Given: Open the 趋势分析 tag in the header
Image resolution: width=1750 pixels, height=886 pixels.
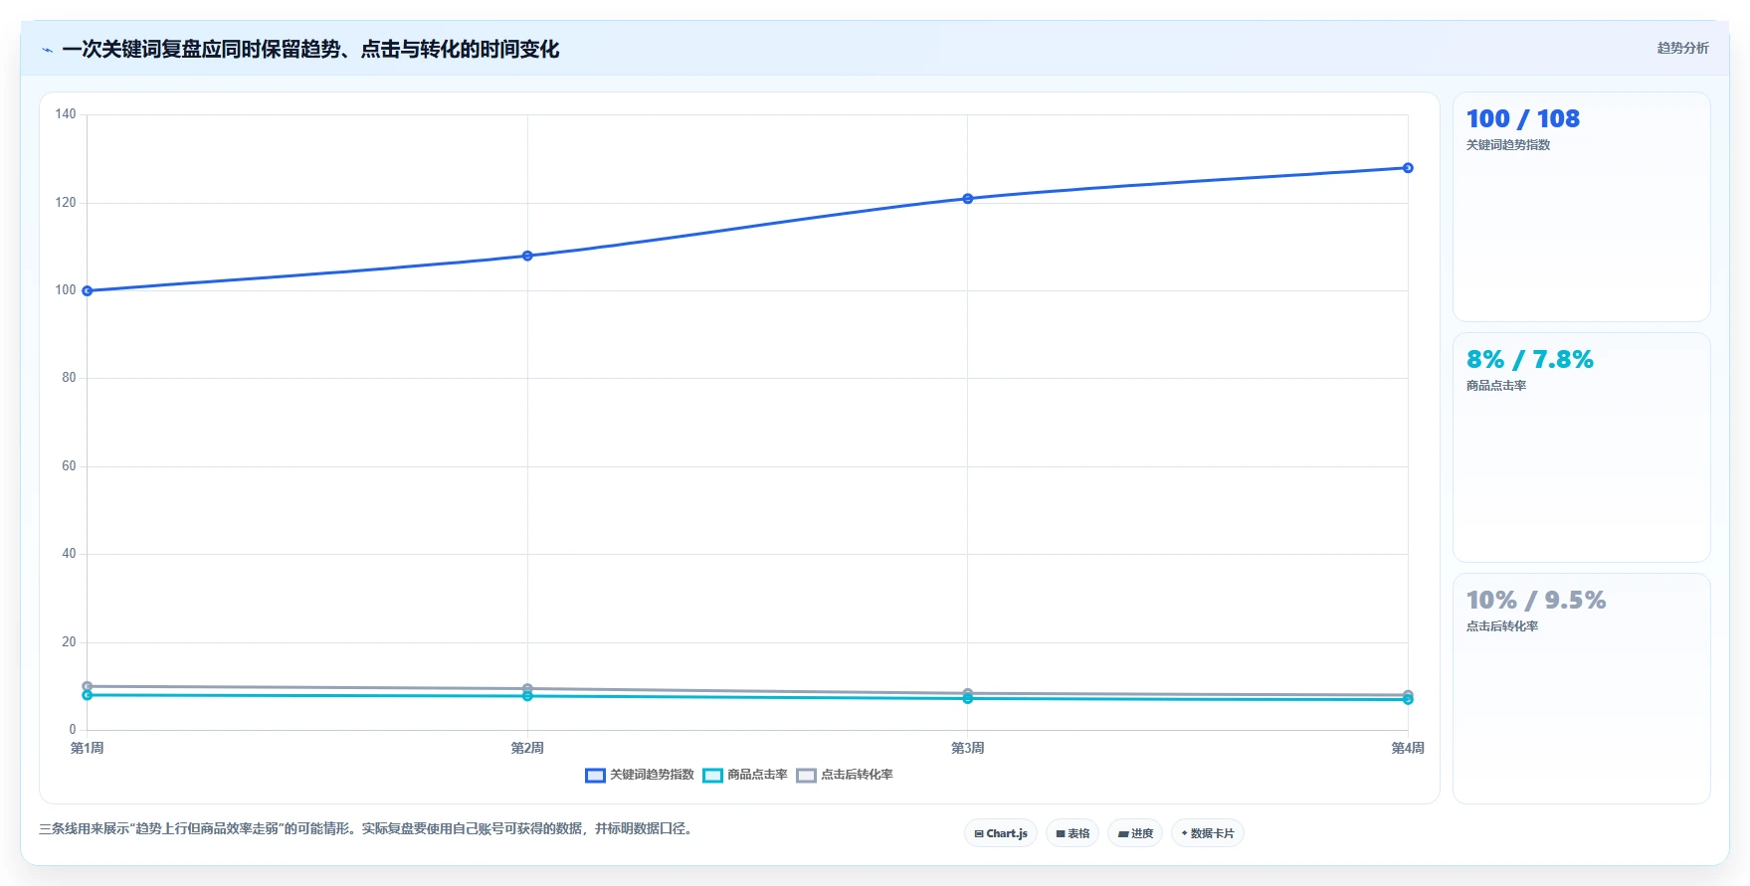Looking at the screenshot, I should [1682, 48].
